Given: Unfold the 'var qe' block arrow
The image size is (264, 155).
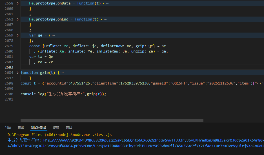Looking at the screenshot, I should pos(17,35).
